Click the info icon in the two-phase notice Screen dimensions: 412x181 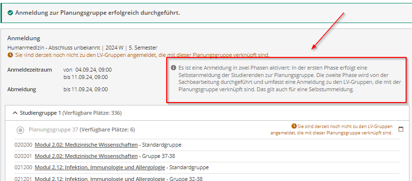click(x=174, y=68)
